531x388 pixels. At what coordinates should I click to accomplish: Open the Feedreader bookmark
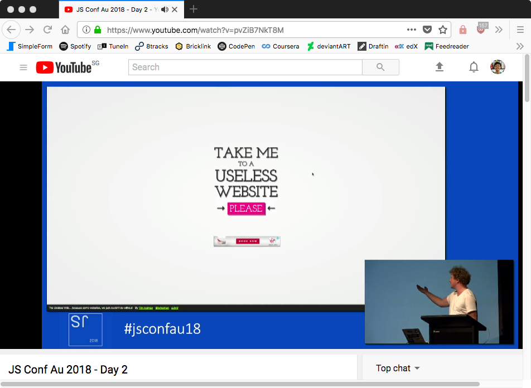coord(447,46)
